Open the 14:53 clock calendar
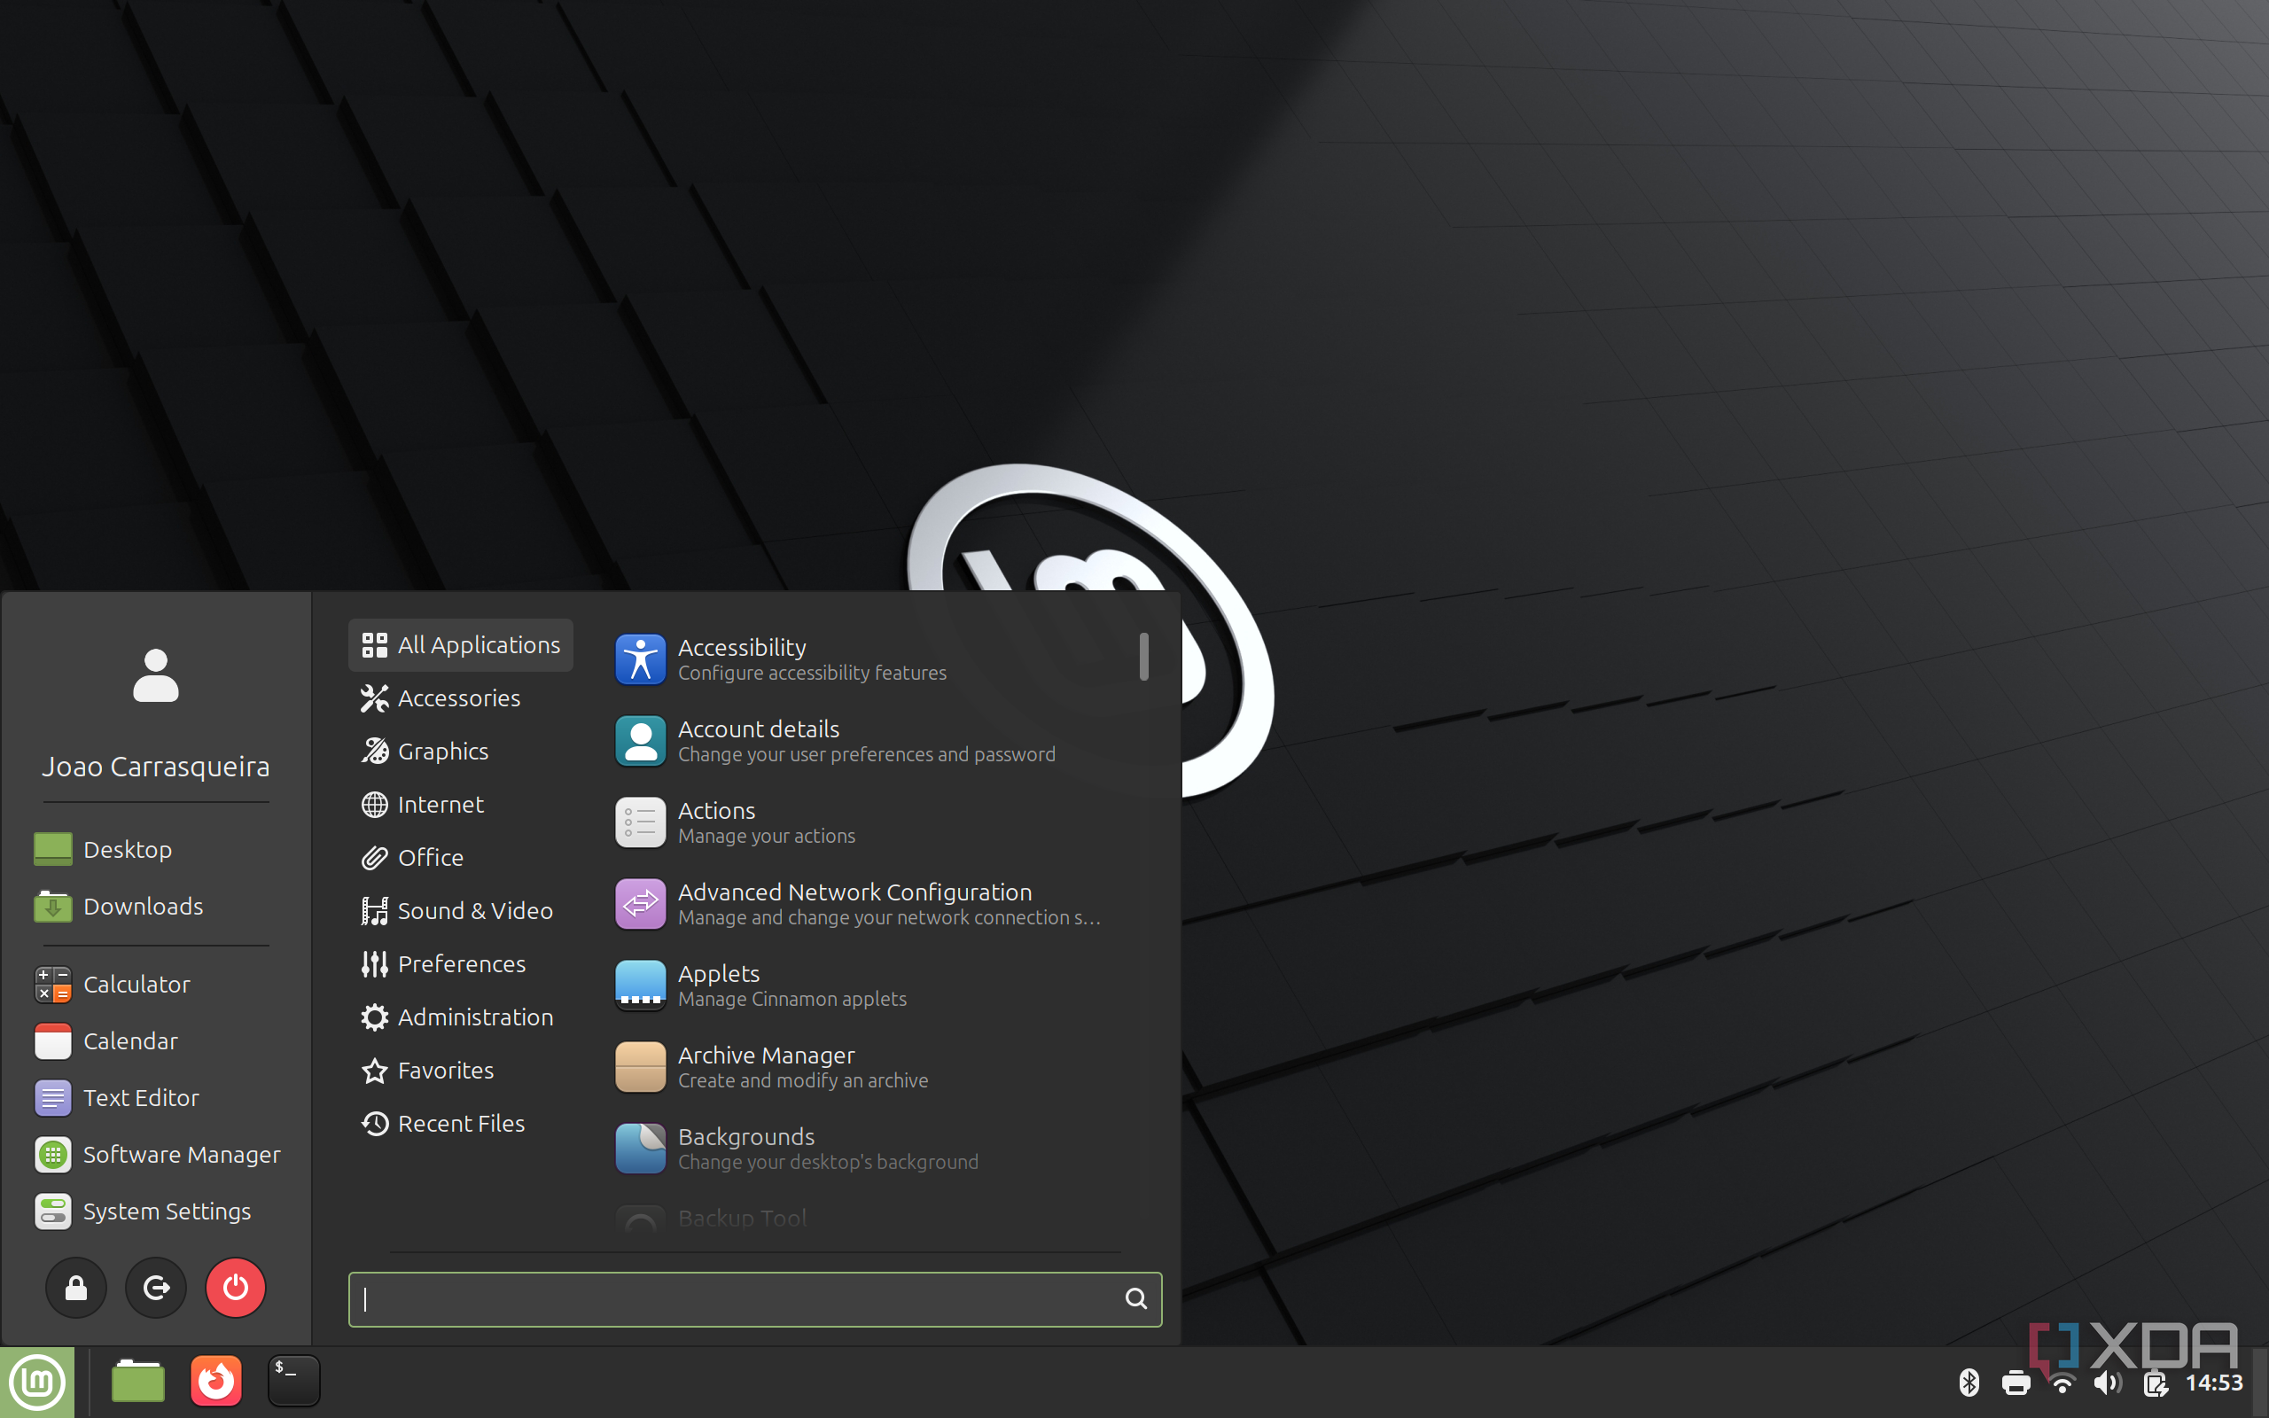The image size is (2269, 1418). 2214,1383
